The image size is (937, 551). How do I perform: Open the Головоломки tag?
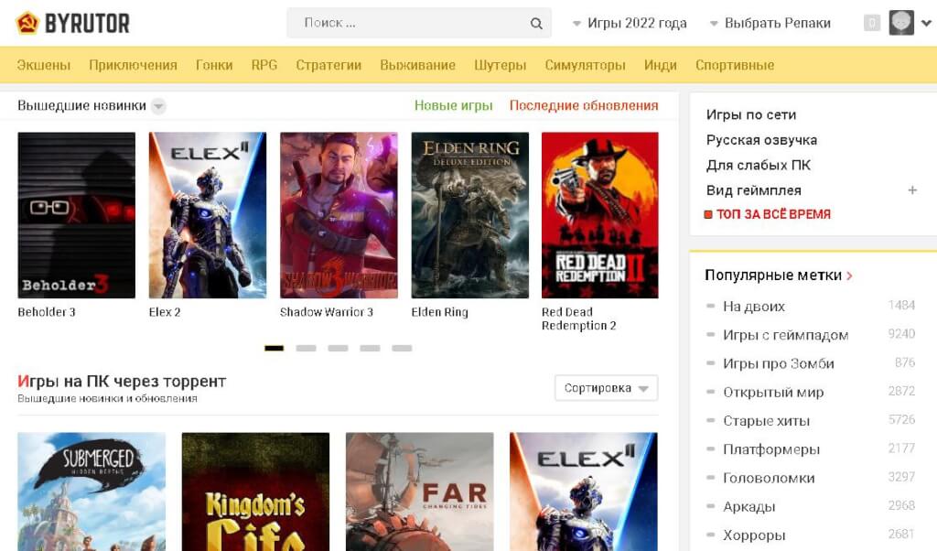[x=769, y=478]
